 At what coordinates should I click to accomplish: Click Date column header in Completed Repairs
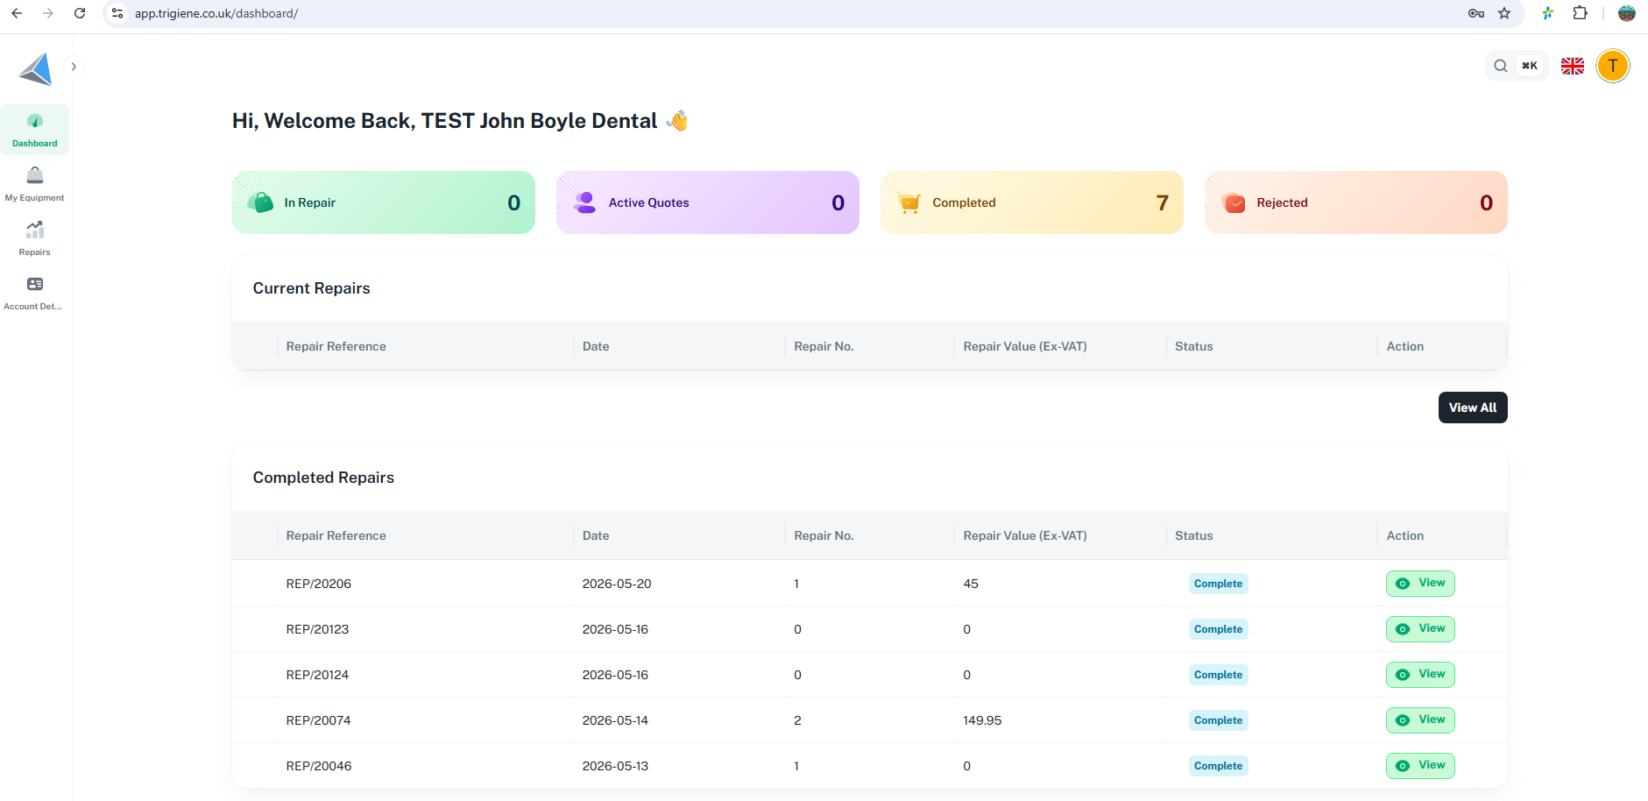[596, 535]
